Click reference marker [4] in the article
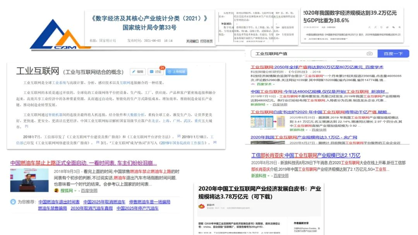The image size is (418, 235). [x=215, y=142]
